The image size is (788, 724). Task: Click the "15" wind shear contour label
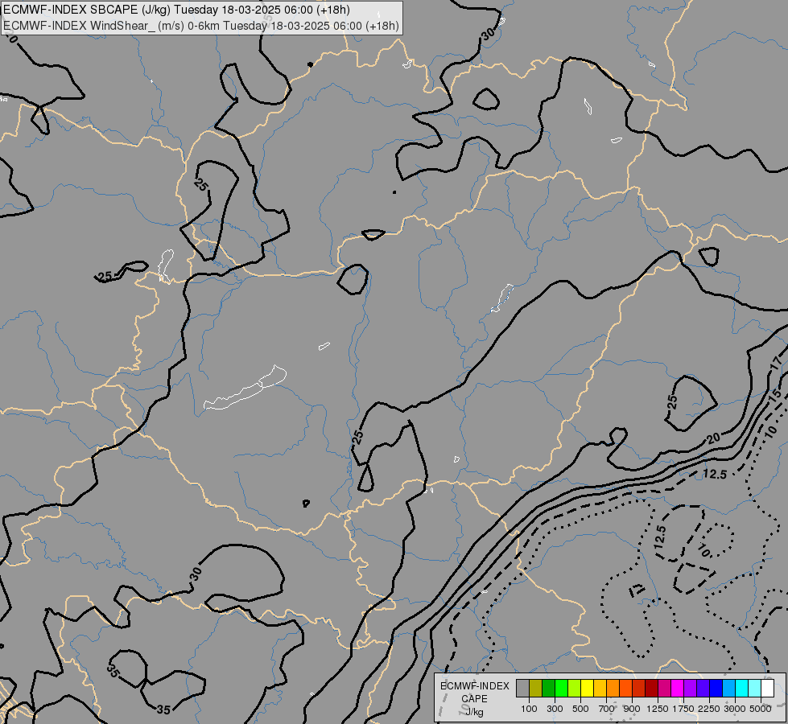pos(774,396)
